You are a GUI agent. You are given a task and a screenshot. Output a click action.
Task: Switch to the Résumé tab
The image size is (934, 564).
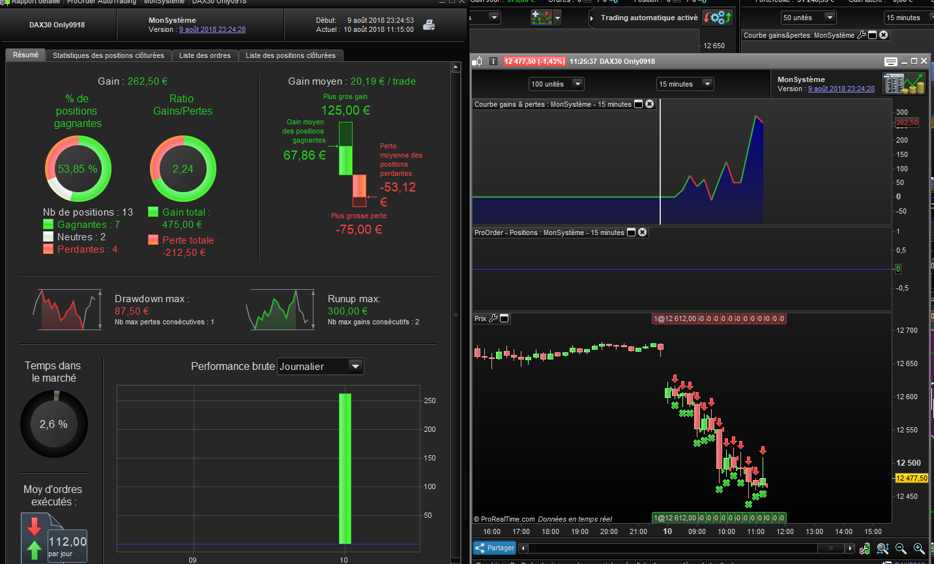(x=25, y=55)
